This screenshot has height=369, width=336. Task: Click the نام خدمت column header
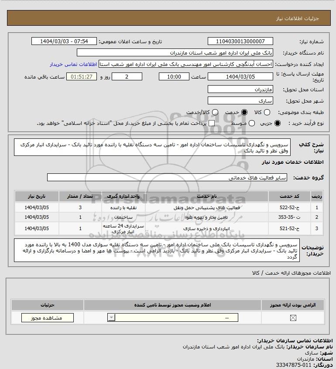tap(207, 196)
